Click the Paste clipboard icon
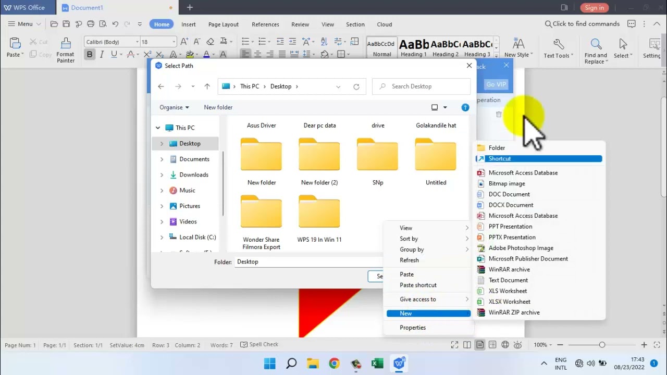 coord(15,44)
